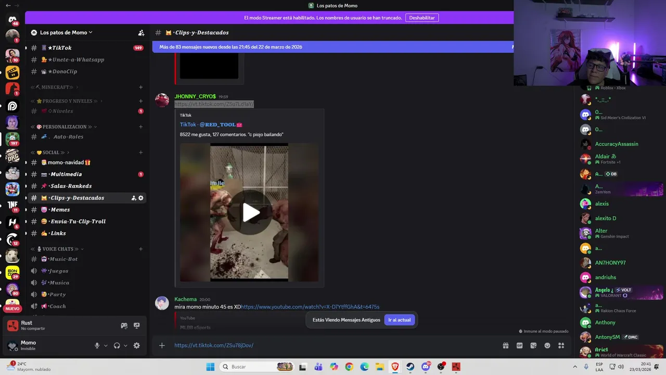The height and width of the screenshot is (375, 666).
Task: Open the GIF picker
Action: [x=519, y=345]
